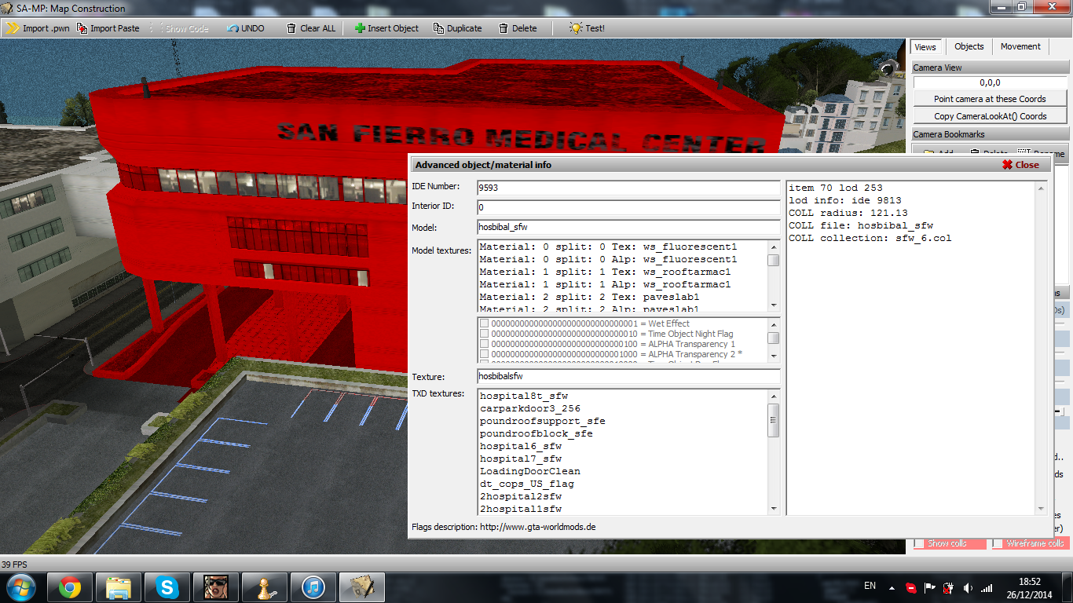Click the Model textures list down arrow
Viewport: 1073px width, 603px height.
pos(774,305)
